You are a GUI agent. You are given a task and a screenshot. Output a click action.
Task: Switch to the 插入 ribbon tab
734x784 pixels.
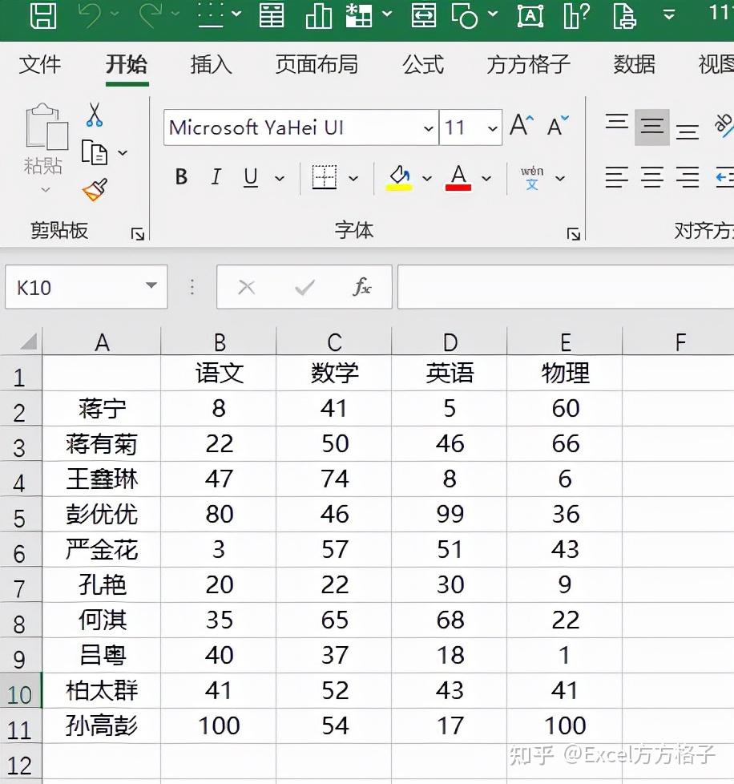[211, 66]
